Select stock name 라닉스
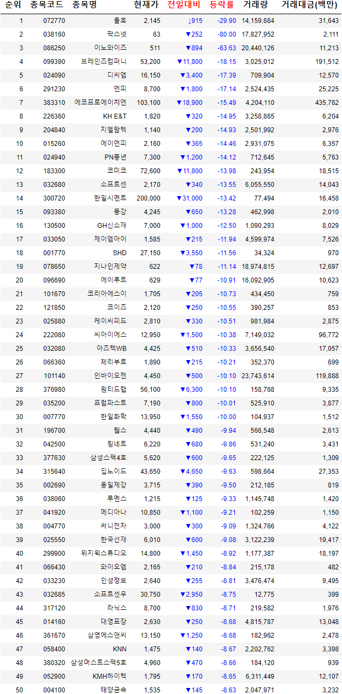This screenshot has height=694, width=342. point(117,608)
